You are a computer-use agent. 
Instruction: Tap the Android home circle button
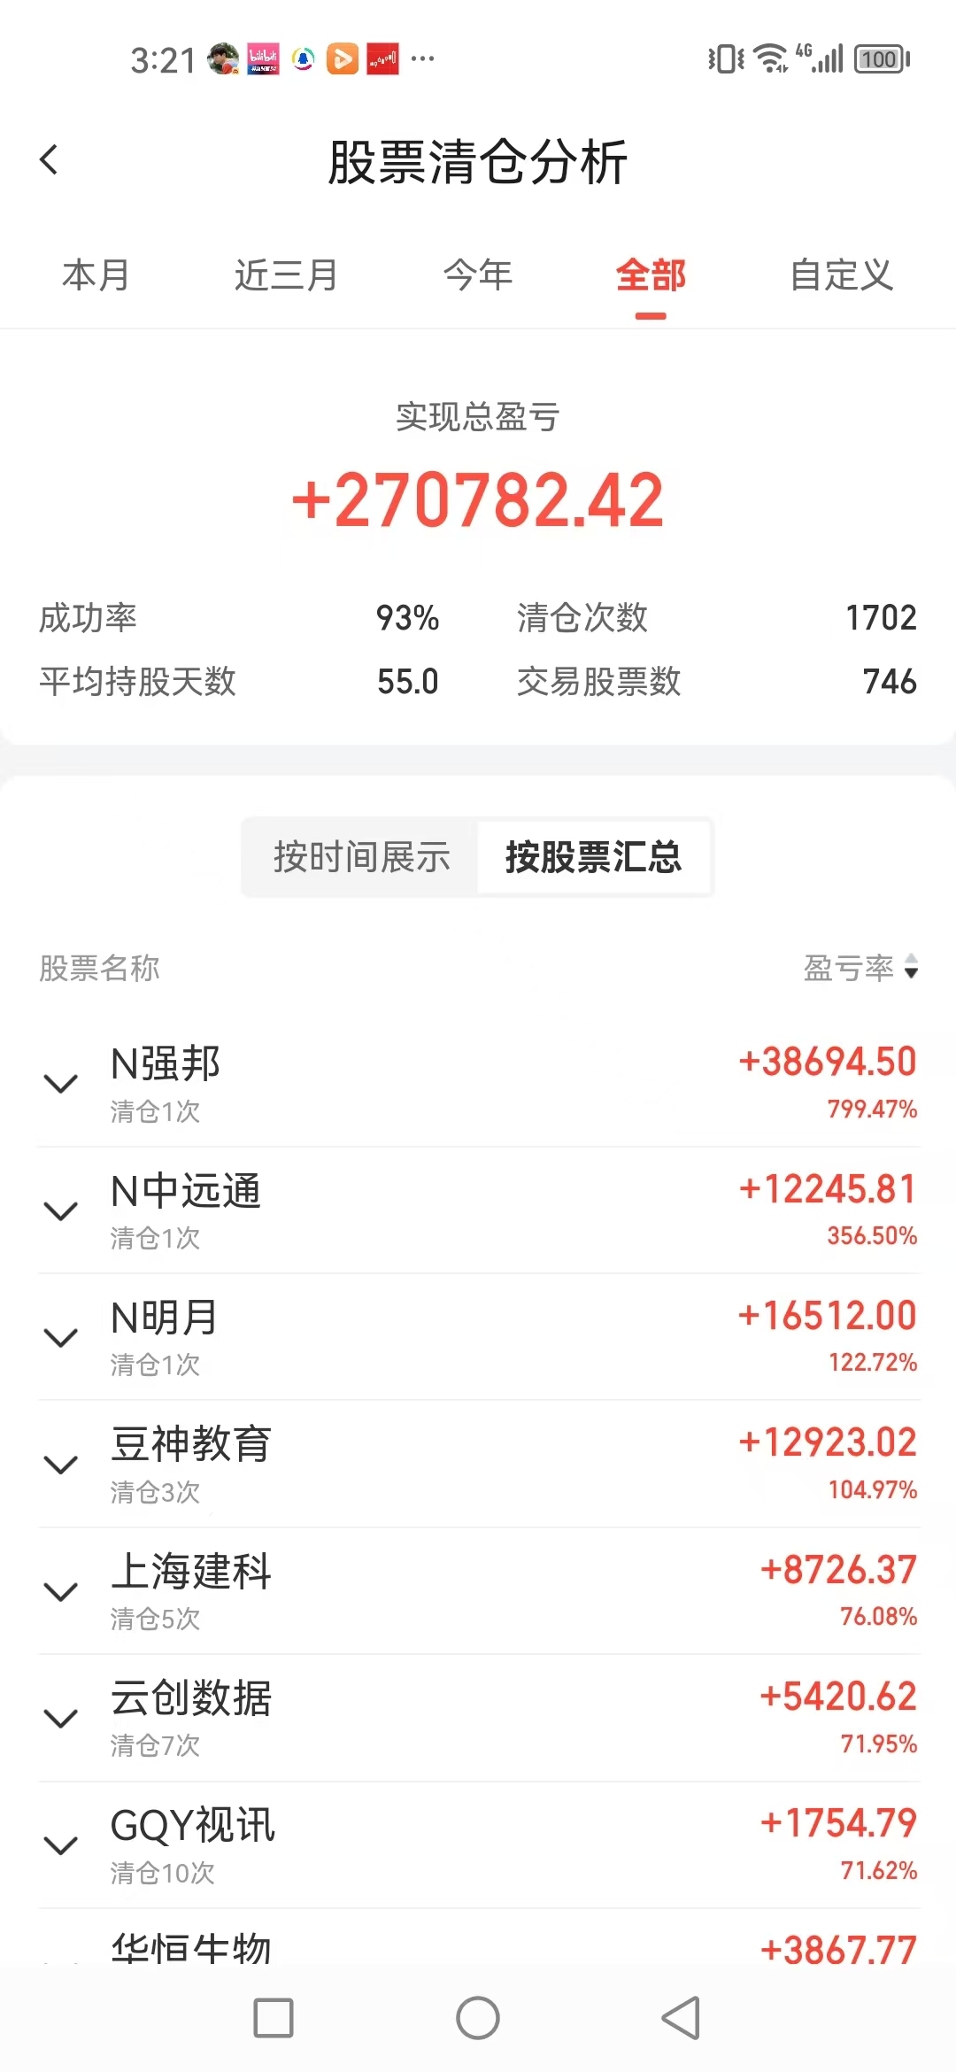coord(478,2018)
